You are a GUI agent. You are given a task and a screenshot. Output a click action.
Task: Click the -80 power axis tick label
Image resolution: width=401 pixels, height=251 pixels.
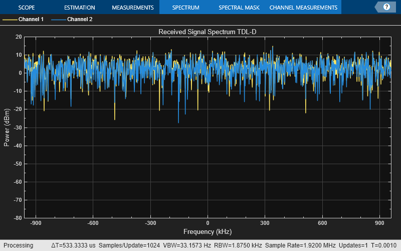pos(18,218)
